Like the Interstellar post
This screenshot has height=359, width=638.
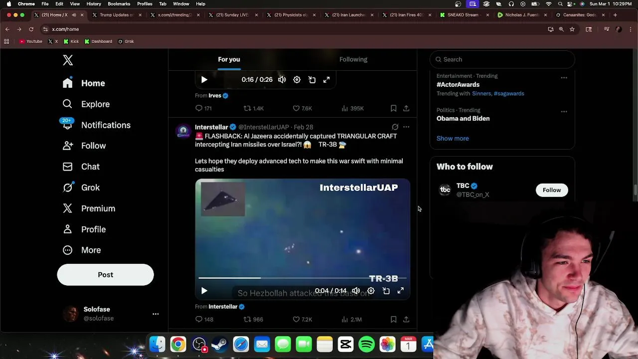click(x=302, y=319)
